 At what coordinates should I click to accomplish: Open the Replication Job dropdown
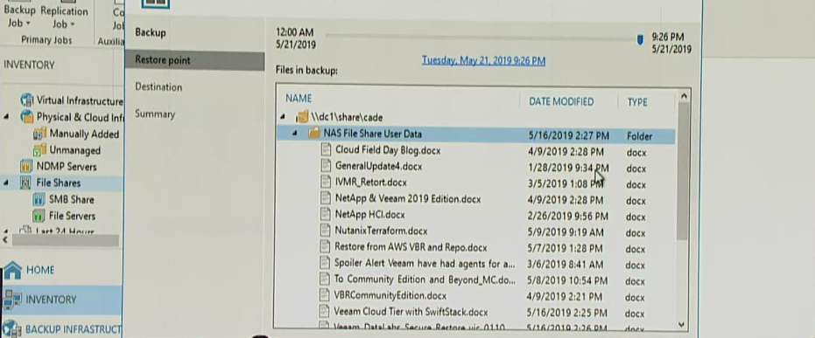coord(65,17)
